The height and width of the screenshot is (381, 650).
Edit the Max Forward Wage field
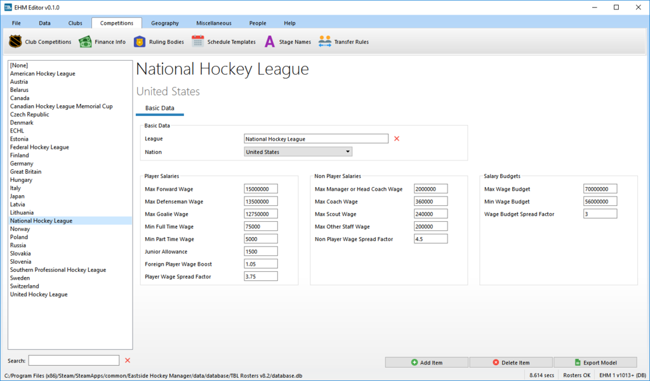pos(261,189)
